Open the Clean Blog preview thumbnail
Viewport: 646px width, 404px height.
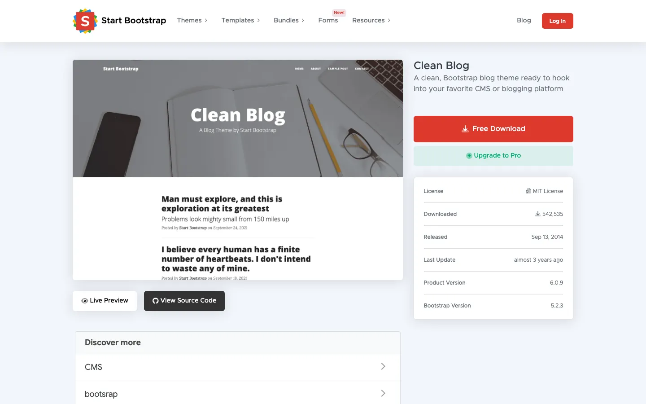click(x=238, y=170)
